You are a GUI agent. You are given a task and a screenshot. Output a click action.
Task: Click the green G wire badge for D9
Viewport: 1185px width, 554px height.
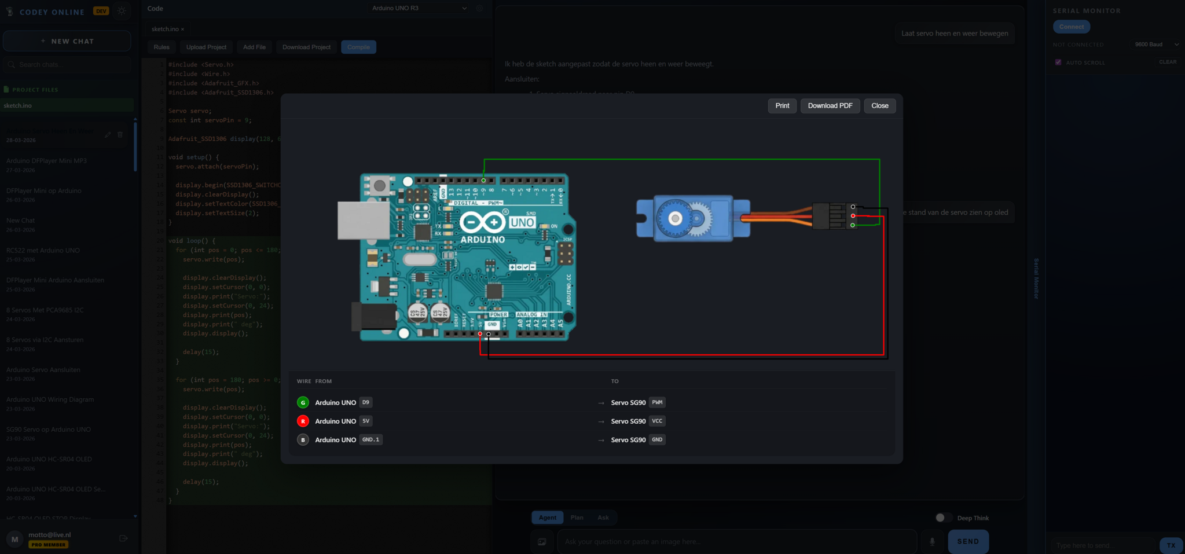pos(303,402)
